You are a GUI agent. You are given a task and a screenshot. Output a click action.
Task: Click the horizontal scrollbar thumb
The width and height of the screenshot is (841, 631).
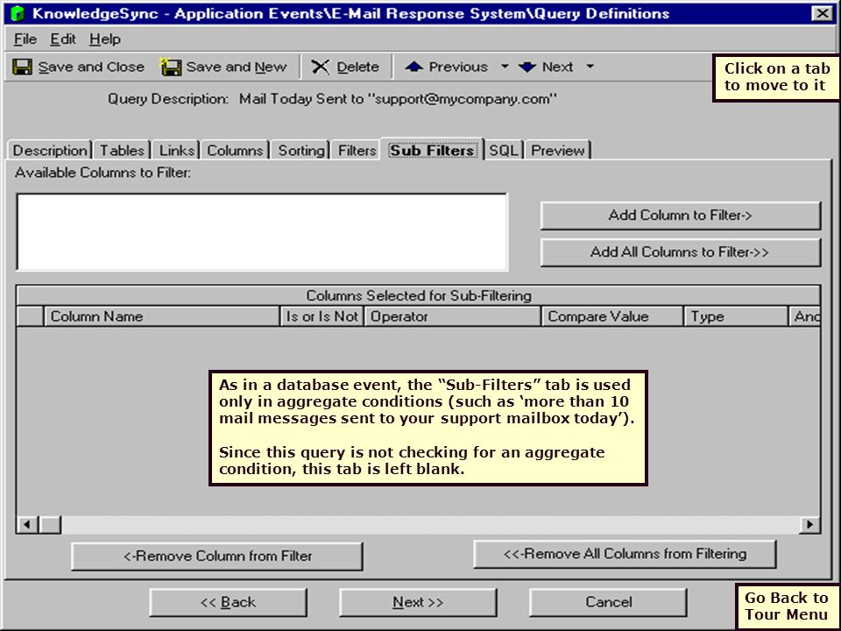pyautogui.click(x=50, y=524)
